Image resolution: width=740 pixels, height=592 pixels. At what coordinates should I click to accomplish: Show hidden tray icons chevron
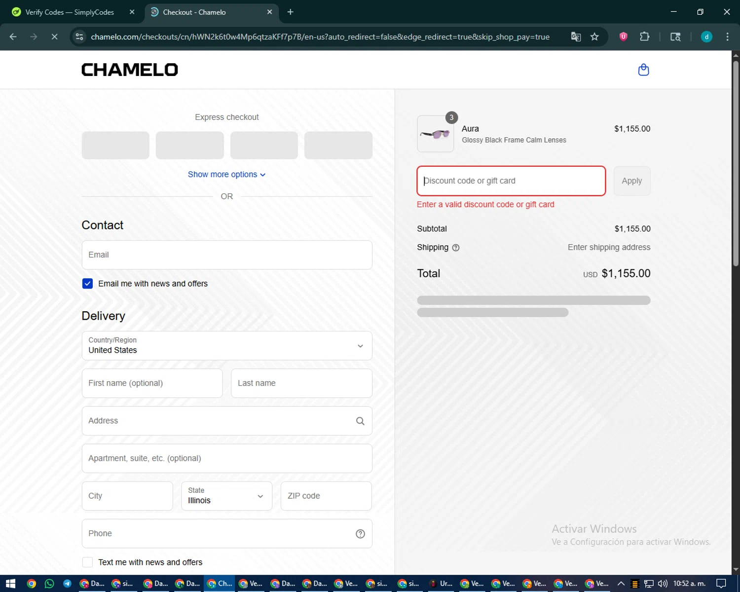(x=621, y=584)
